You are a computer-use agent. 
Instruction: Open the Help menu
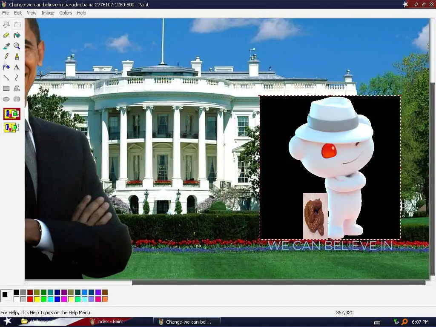click(x=81, y=13)
